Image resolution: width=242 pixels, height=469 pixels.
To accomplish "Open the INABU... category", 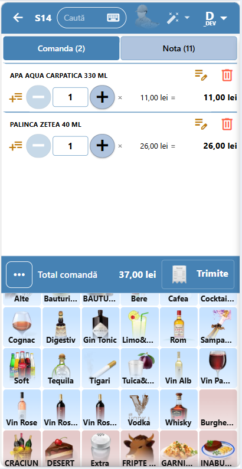I will (218, 450).
